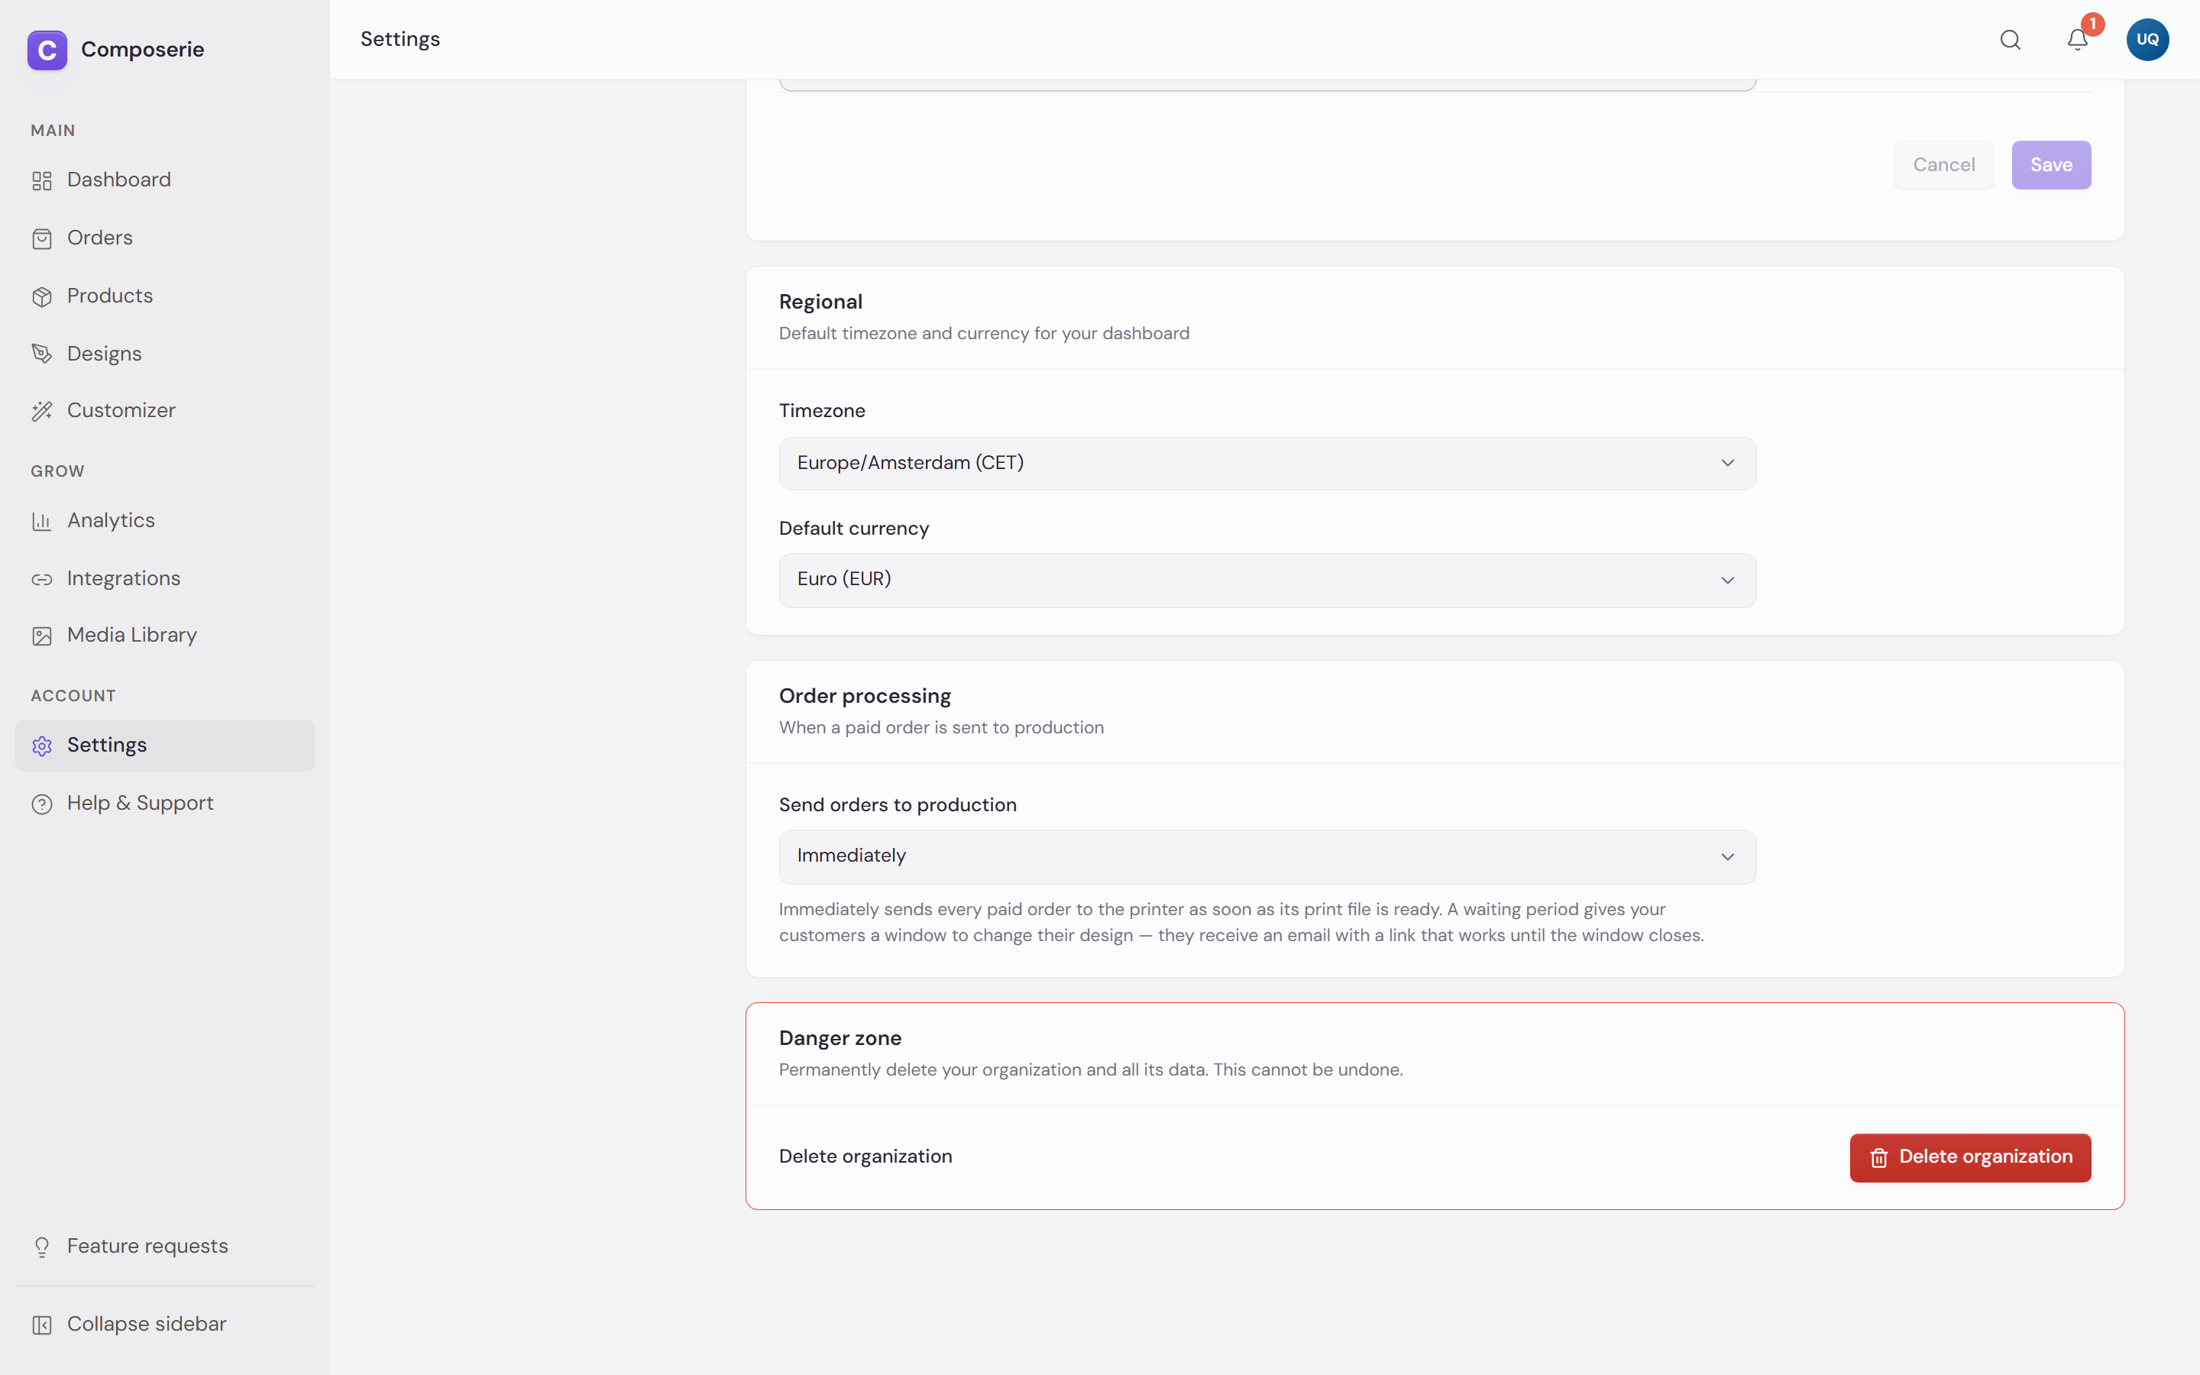Click the Composerie brand name
This screenshot has width=2200, height=1375.
point(143,49)
